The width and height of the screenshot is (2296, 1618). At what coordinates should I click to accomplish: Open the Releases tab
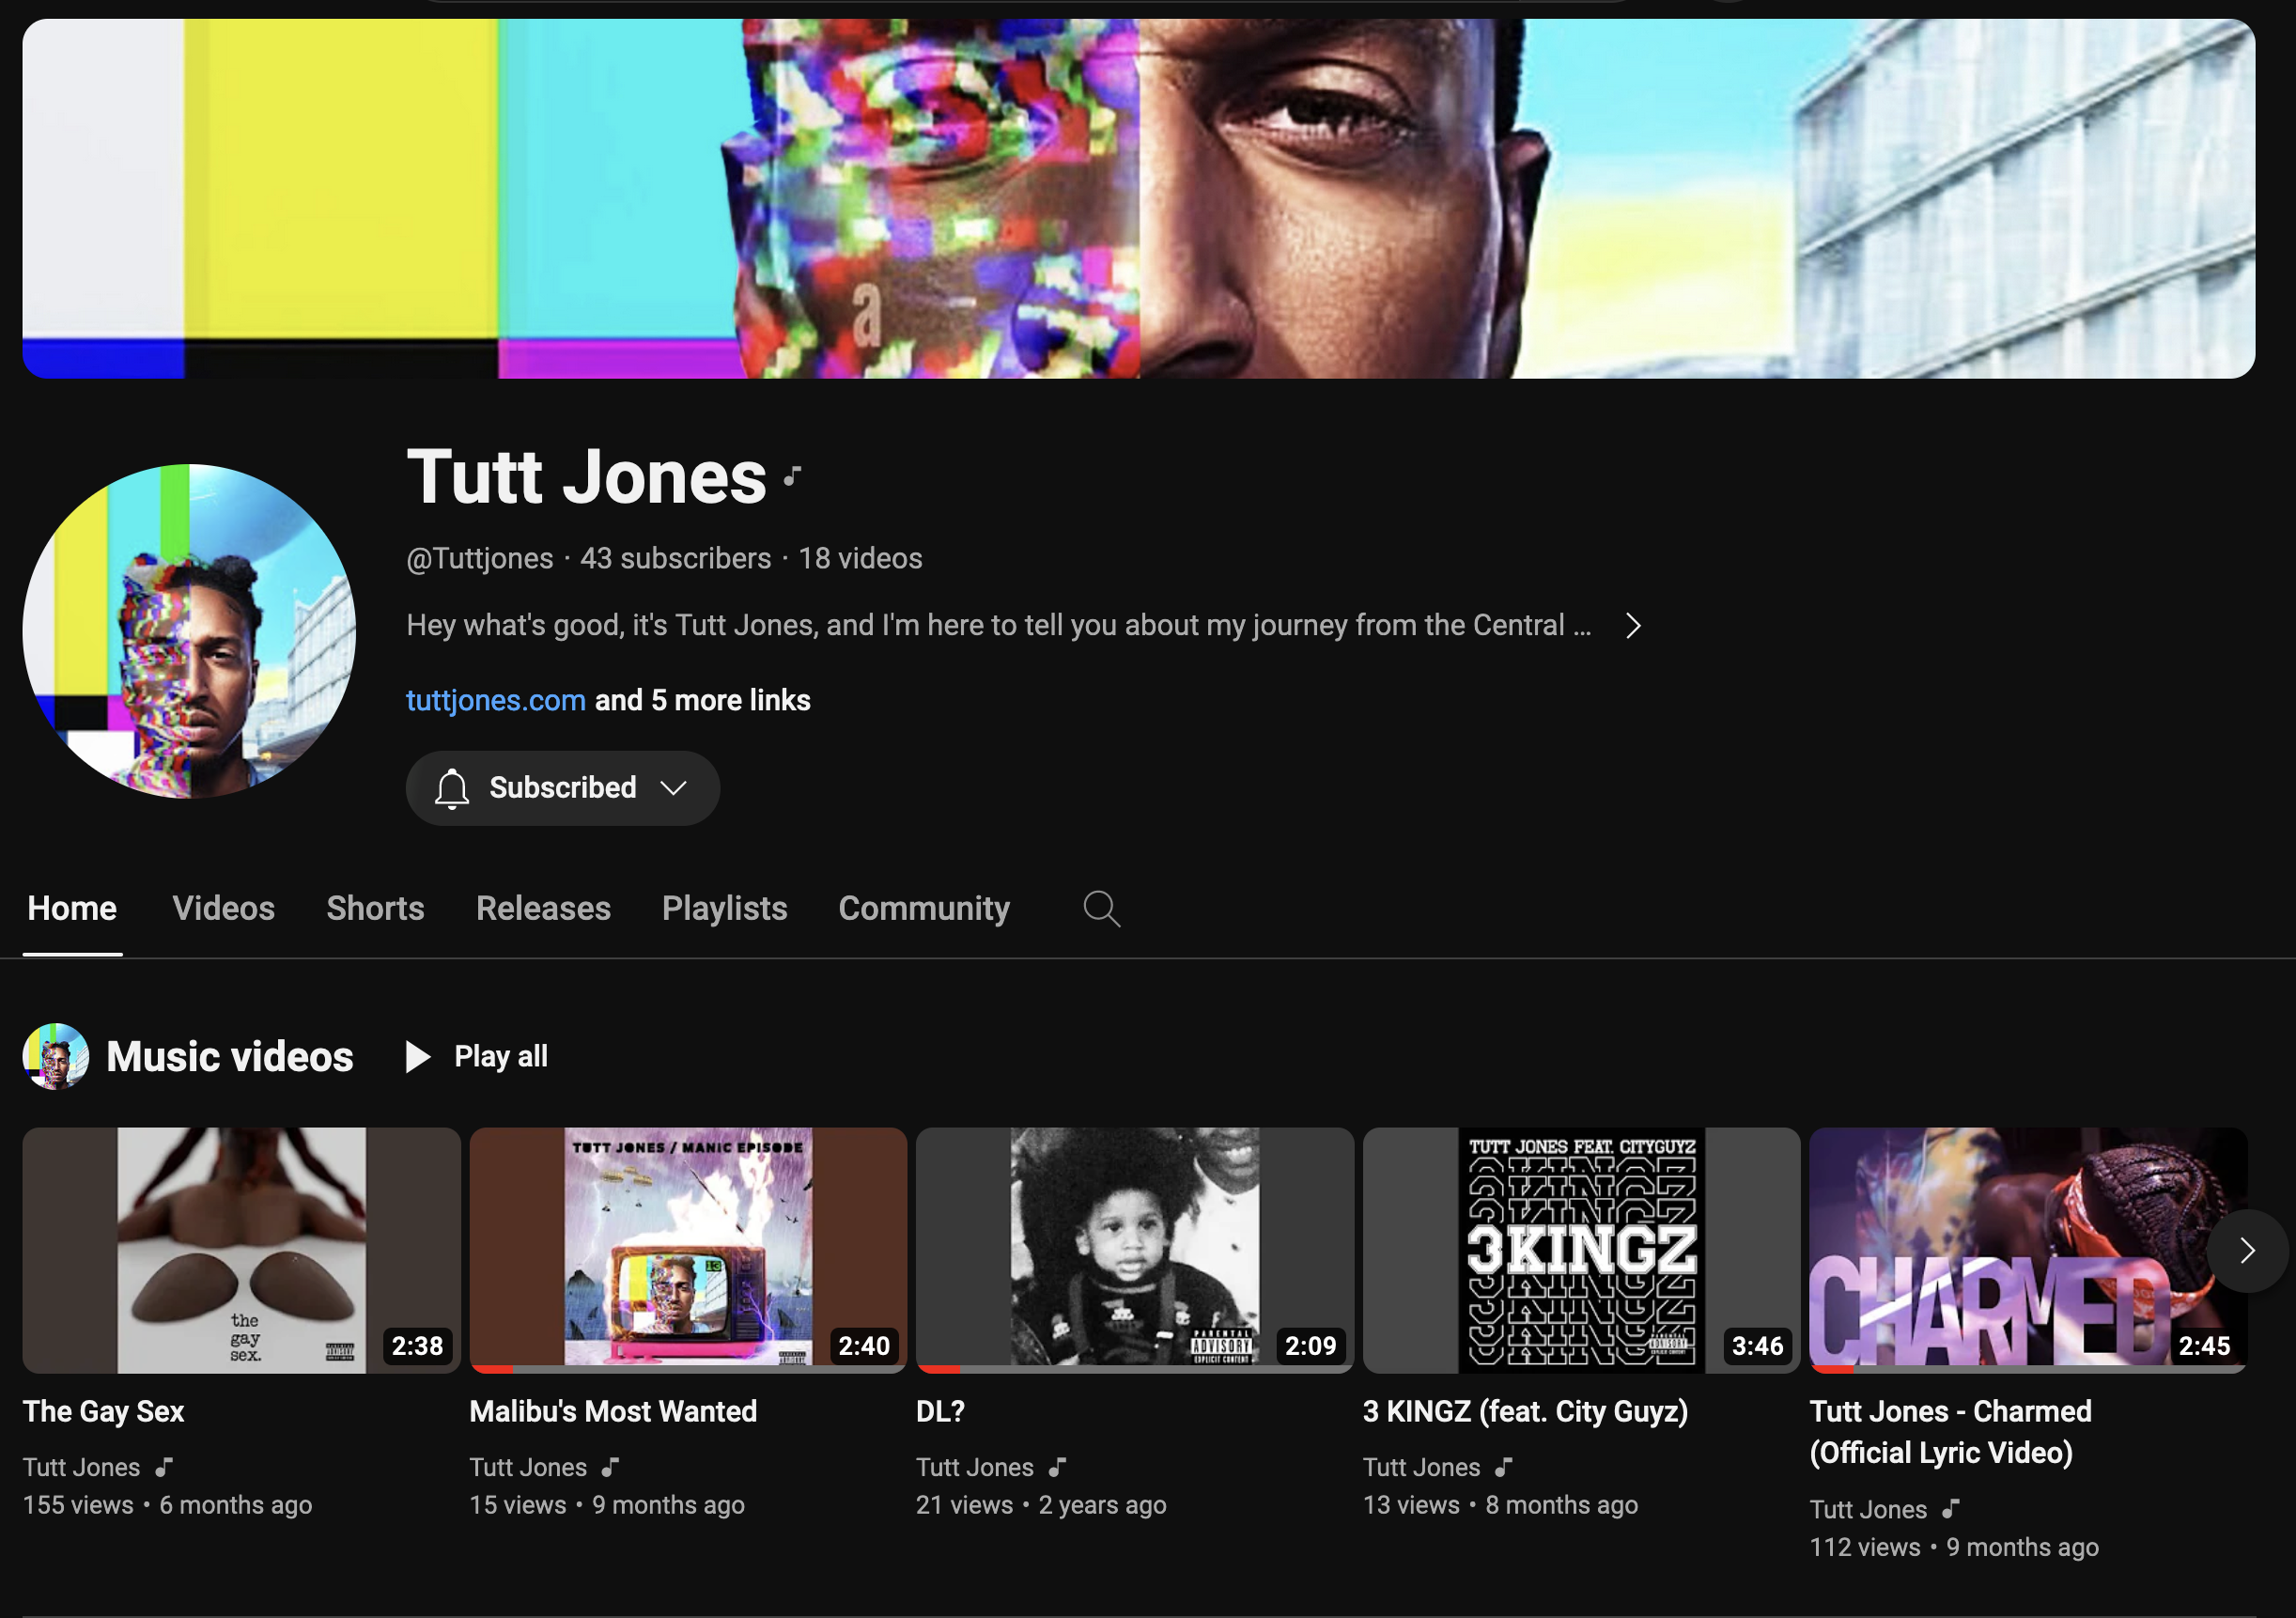coord(543,909)
